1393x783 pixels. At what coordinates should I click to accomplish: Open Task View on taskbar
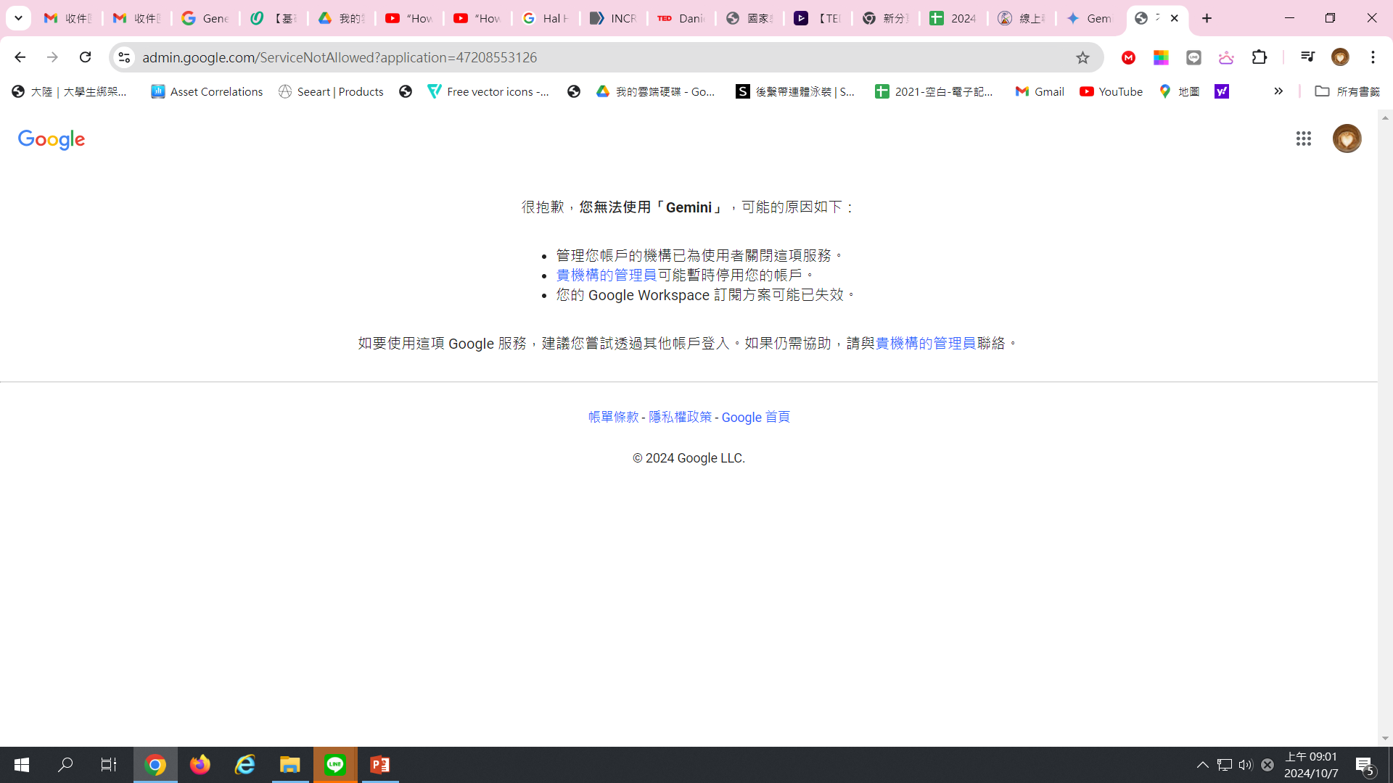click(x=109, y=765)
